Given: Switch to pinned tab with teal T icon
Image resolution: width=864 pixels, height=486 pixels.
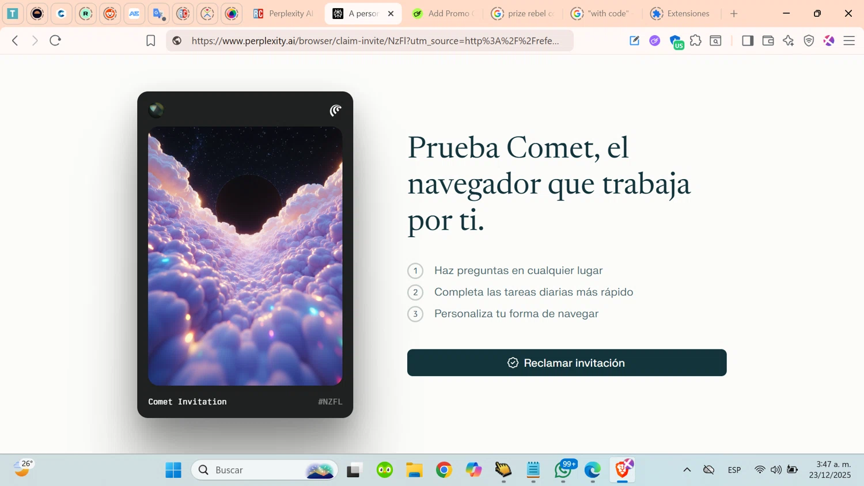Looking at the screenshot, I should [x=13, y=14].
